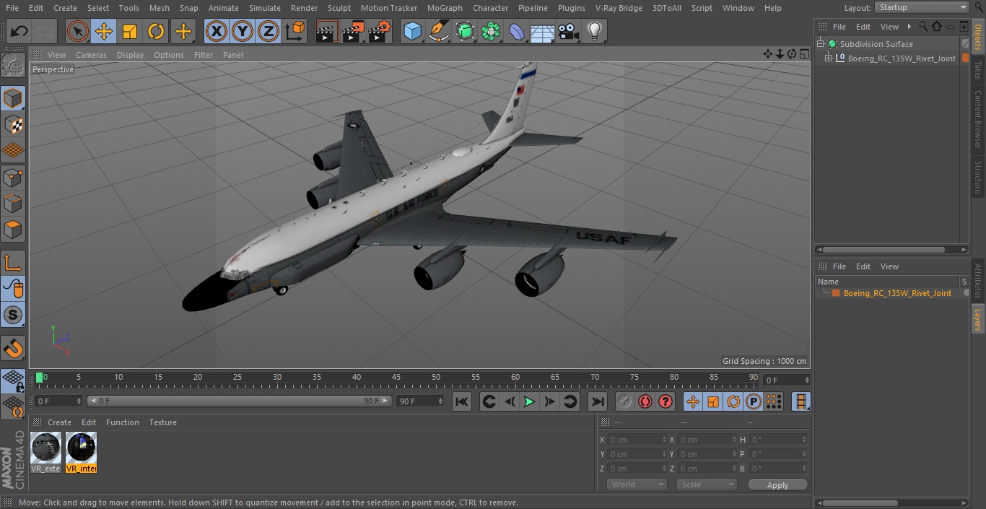Open the Array/MoGraph green flower icon
The height and width of the screenshot is (509, 986).
(491, 31)
